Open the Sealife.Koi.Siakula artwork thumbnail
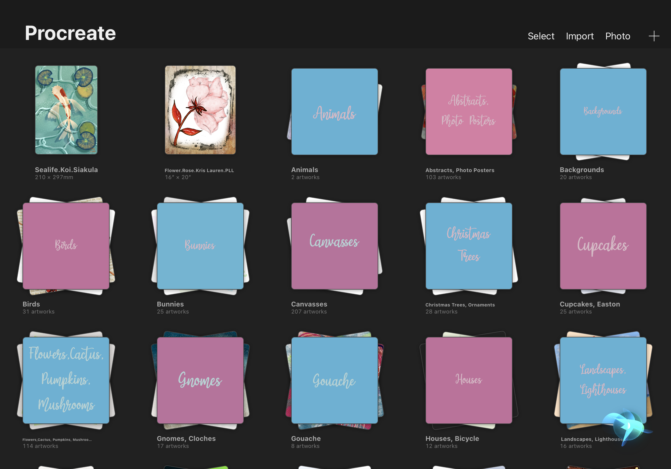Image resolution: width=671 pixels, height=469 pixels. pyautogui.click(x=66, y=110)
